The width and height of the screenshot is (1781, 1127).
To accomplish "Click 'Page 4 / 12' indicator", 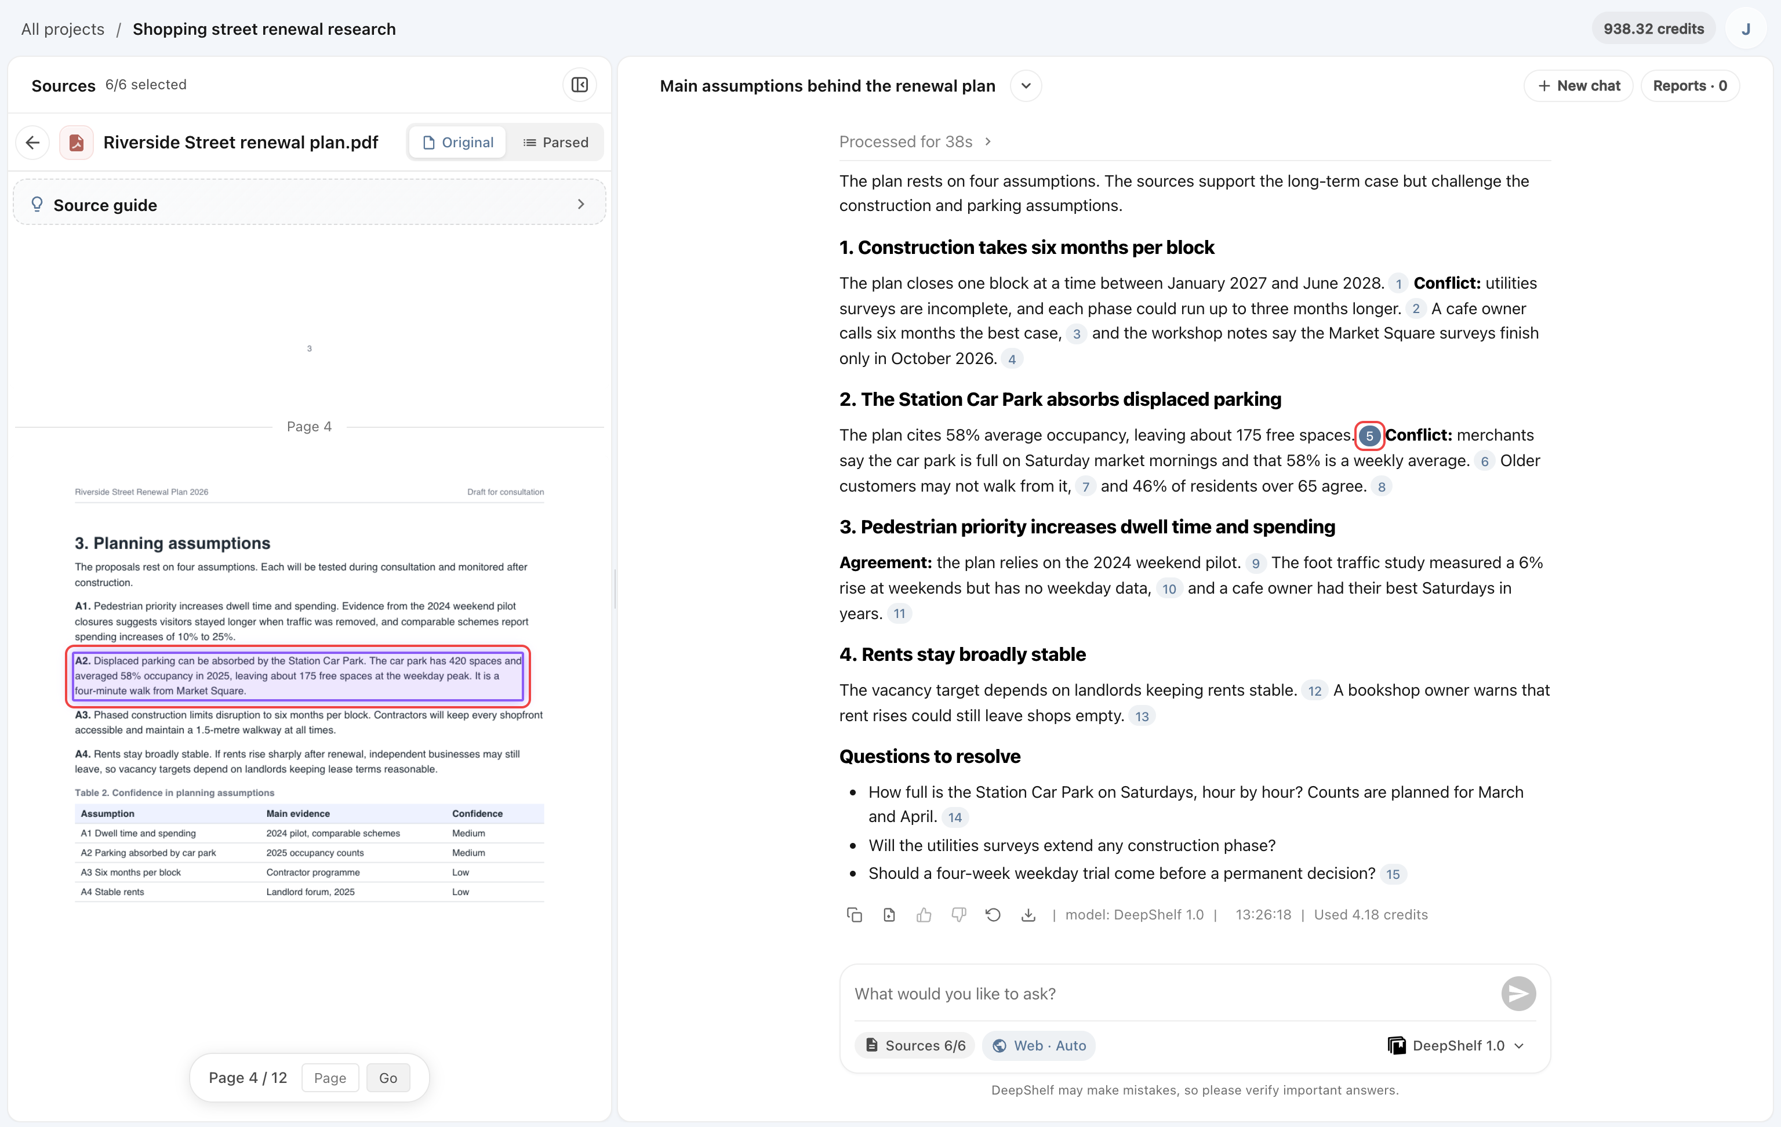I will point(247,1078).
